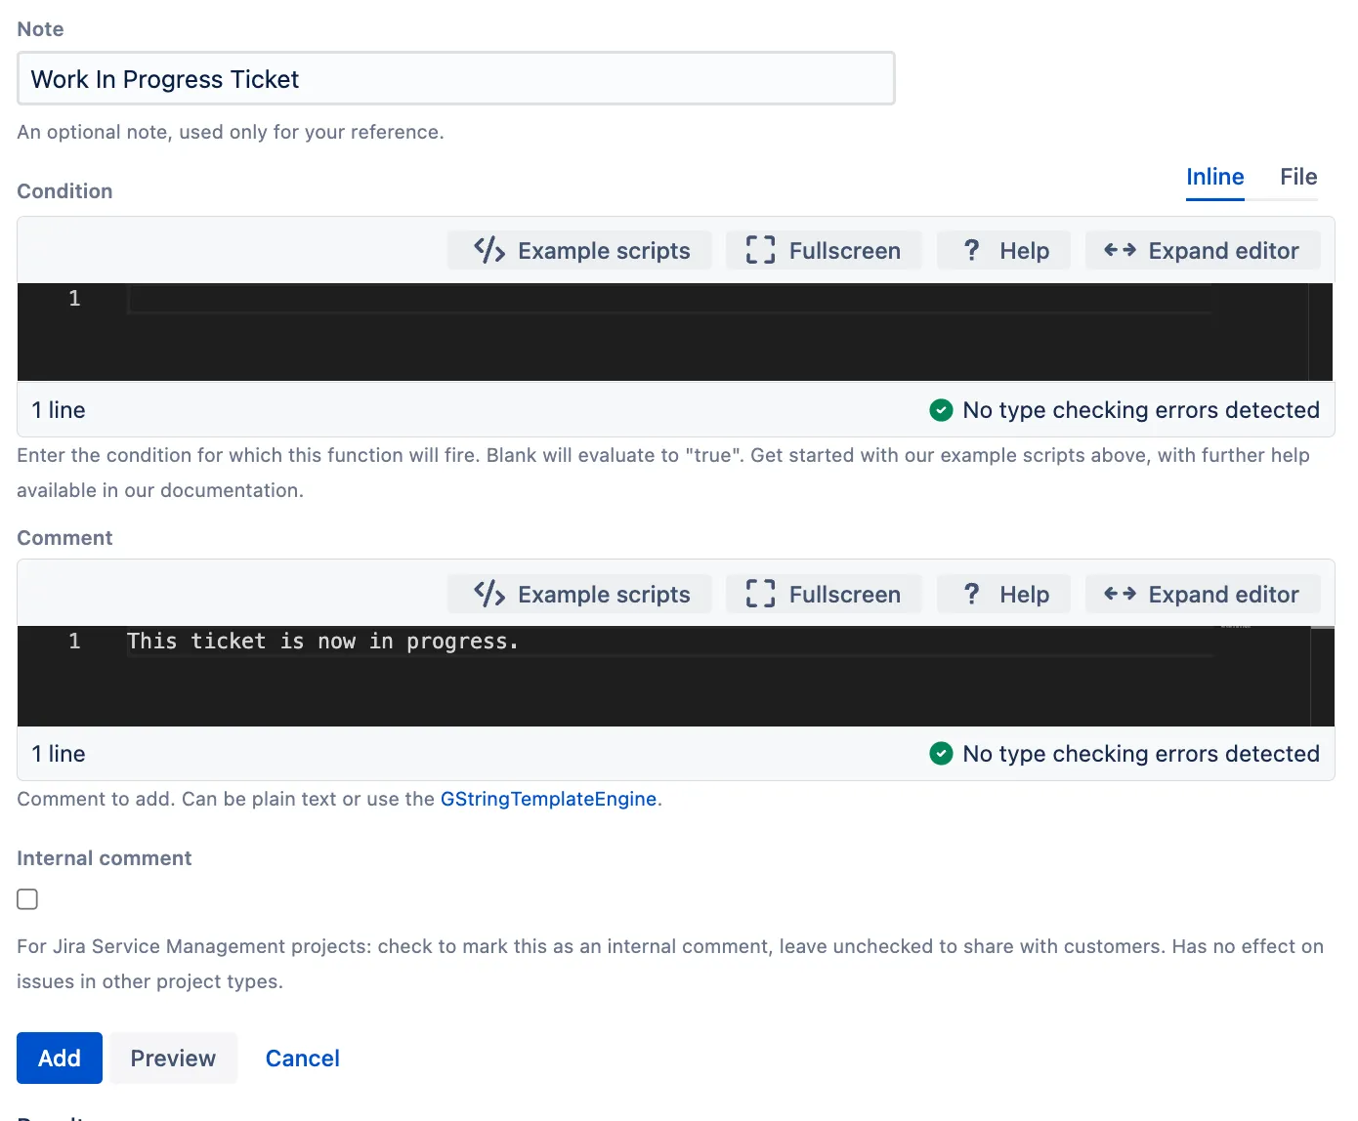Open the GStringTemplateEngine documentation link
Image resolution: width=1358 pixels, height=1121 pixels.
(548, 799)
